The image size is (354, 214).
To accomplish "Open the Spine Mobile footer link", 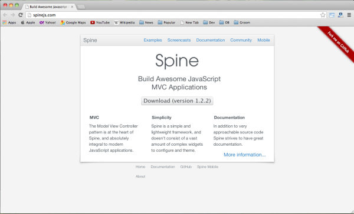I will 208,167.
